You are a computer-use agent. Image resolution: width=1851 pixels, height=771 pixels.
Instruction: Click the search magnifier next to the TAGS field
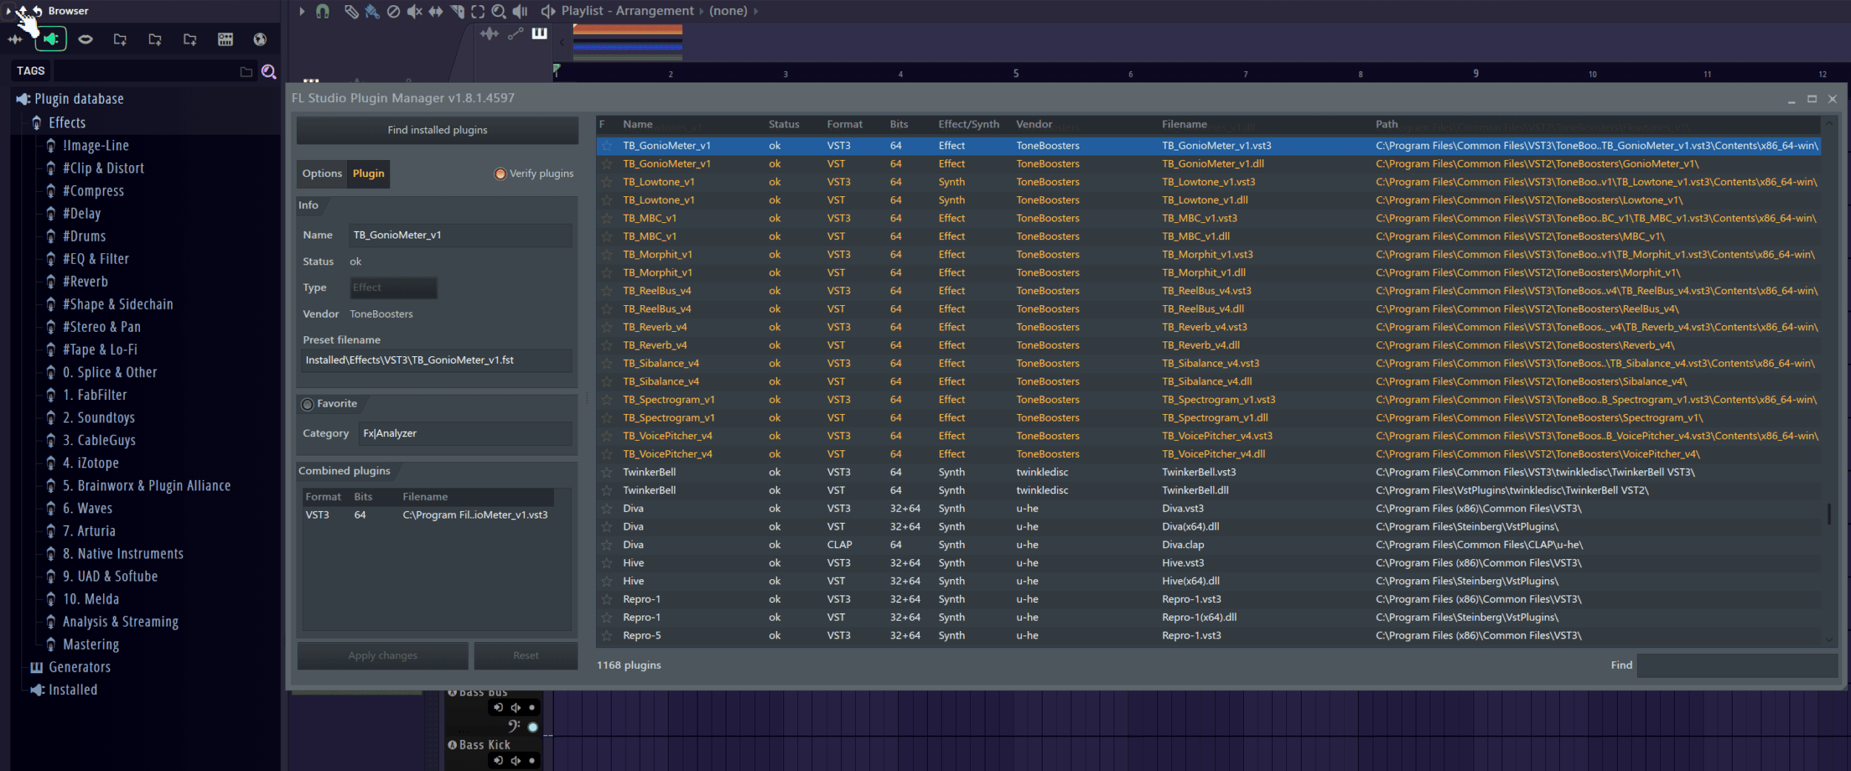pos(270,71)
